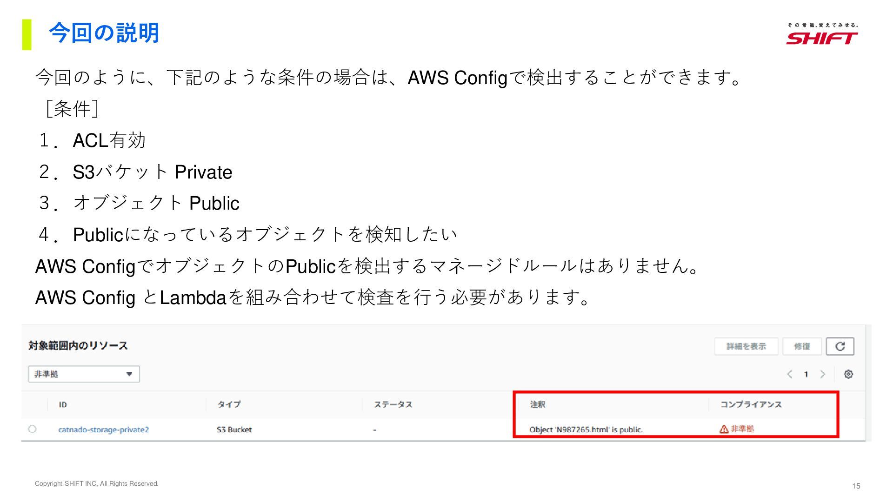Click the dropdown arrow of compliance filter

pyautogui.click(x=129, y=374)
